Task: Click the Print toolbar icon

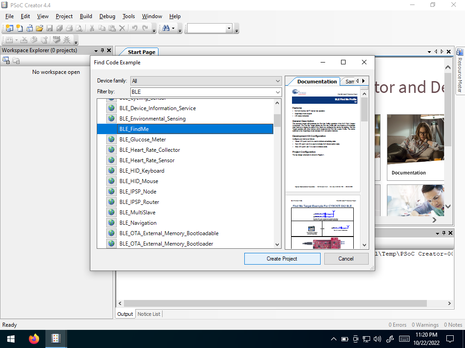Action: (69, 28)
